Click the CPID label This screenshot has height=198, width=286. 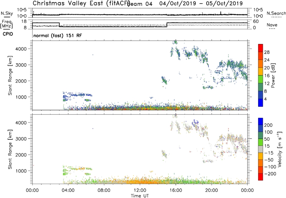click(8, 34)
